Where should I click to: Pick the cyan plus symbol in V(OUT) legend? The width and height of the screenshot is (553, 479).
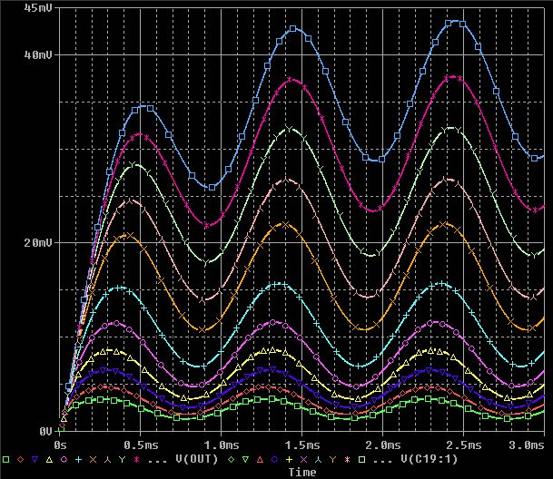click(78, 459)
